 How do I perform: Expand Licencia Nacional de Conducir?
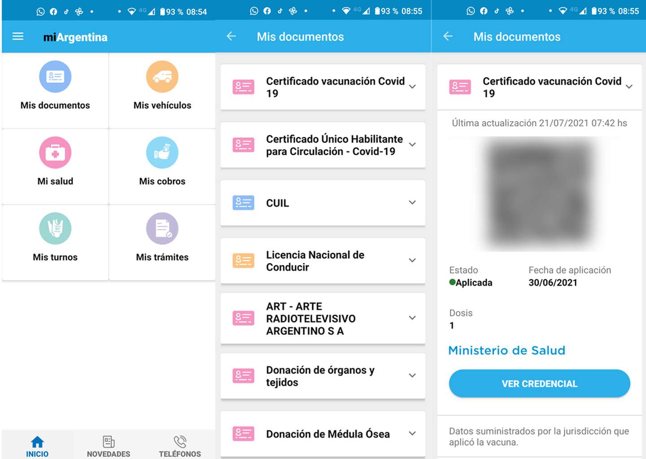coord(412,260)
